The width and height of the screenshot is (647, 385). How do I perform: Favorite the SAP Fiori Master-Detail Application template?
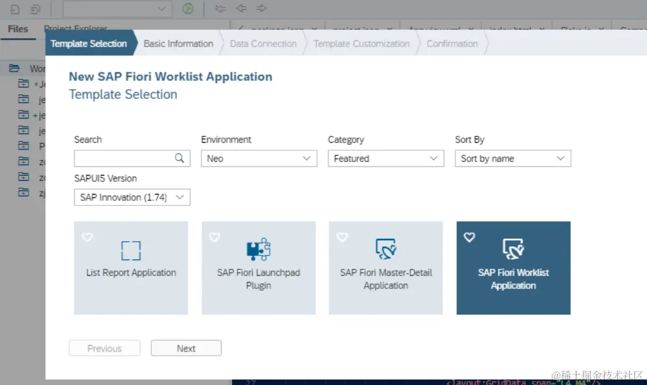[342, 237]
